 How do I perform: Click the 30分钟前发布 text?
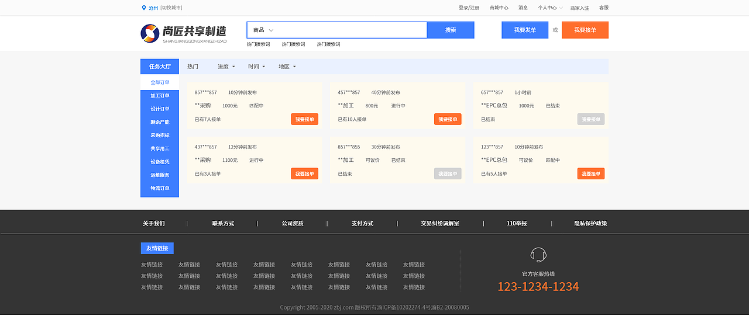coord(386,147)
